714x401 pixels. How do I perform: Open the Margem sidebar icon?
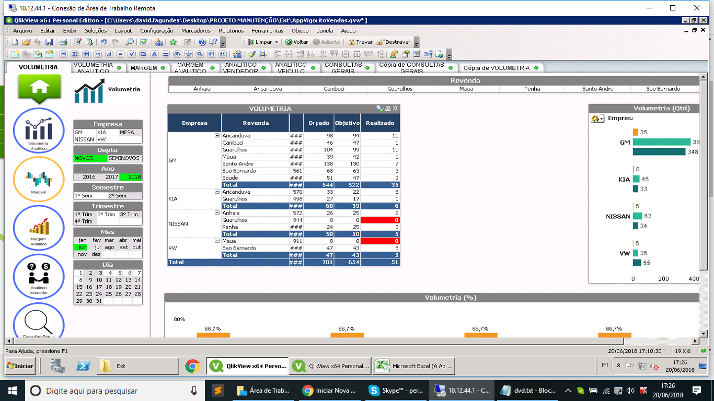pyautogui.click(x=38, y=180)
